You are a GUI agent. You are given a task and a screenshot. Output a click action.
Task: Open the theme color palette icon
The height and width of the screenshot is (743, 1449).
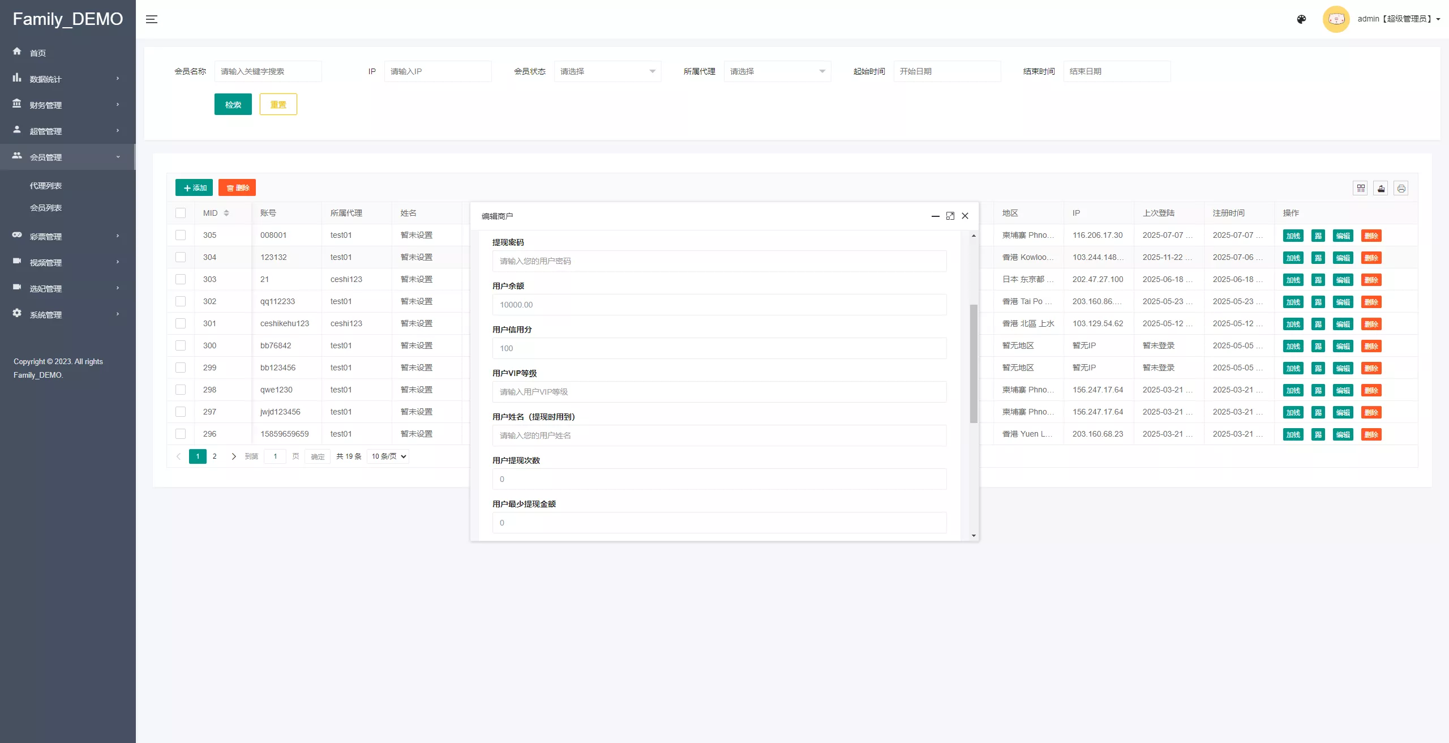[x=1301, y=19]
